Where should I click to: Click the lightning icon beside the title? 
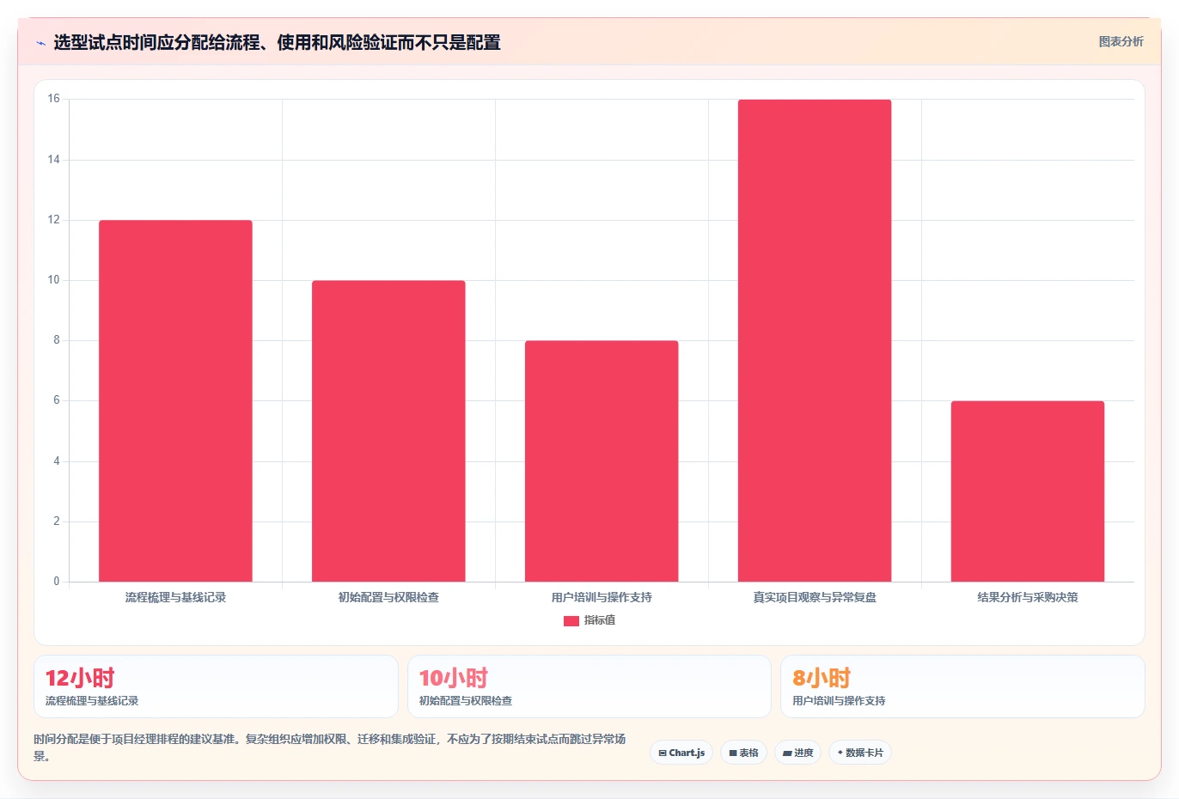pyautogui.click(x=40, y=43)
